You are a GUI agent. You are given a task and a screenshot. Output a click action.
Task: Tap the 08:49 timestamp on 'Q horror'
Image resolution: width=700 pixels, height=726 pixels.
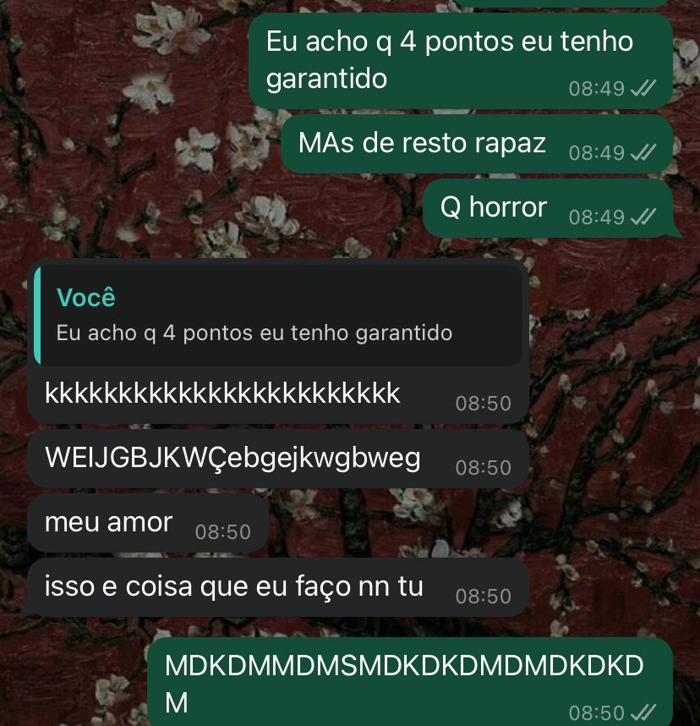coord(597,217)
